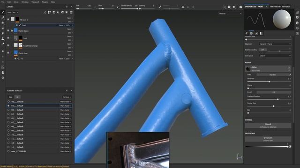Open brush settings icon in Properties toolbar
The width and height of the screenshot is (300, 168).
(247, 33)
